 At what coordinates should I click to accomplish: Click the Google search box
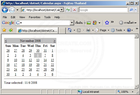click(x=103, y=10)
